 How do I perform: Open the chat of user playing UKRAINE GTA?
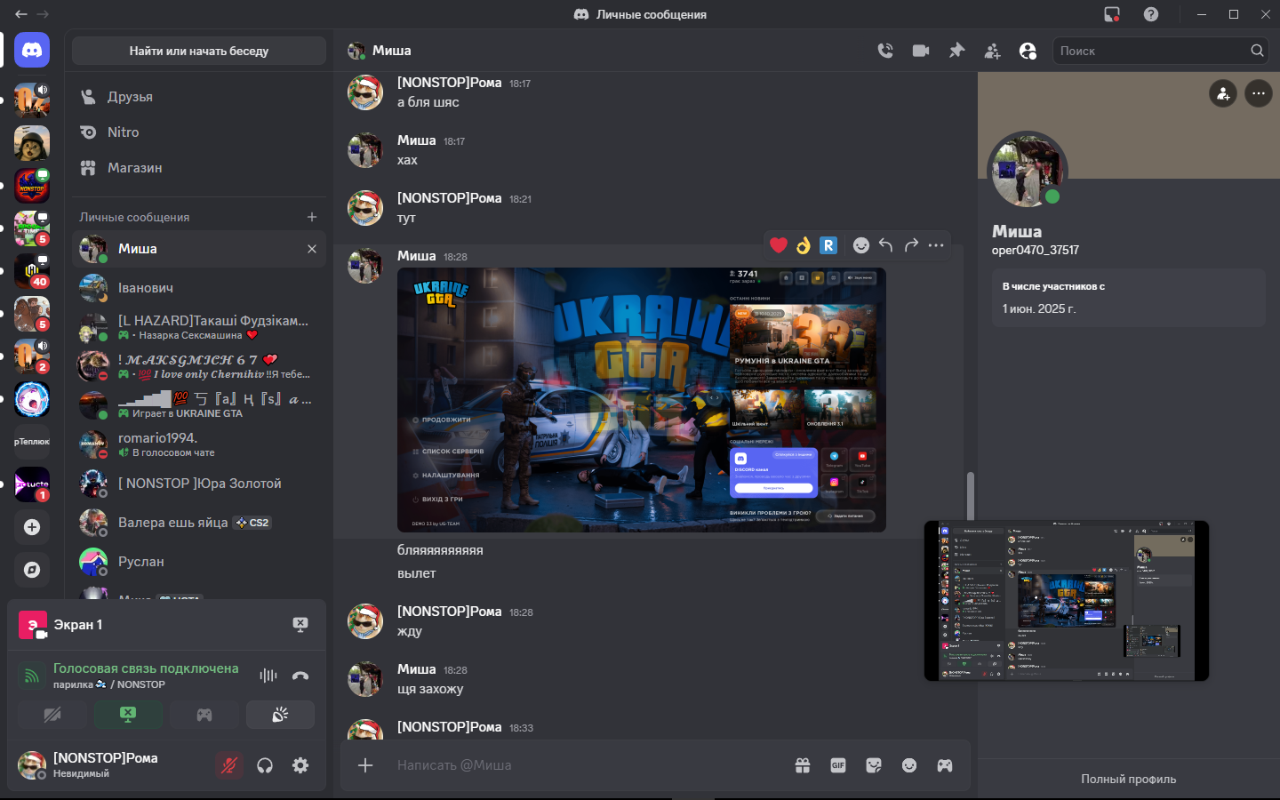click(199, 405)
